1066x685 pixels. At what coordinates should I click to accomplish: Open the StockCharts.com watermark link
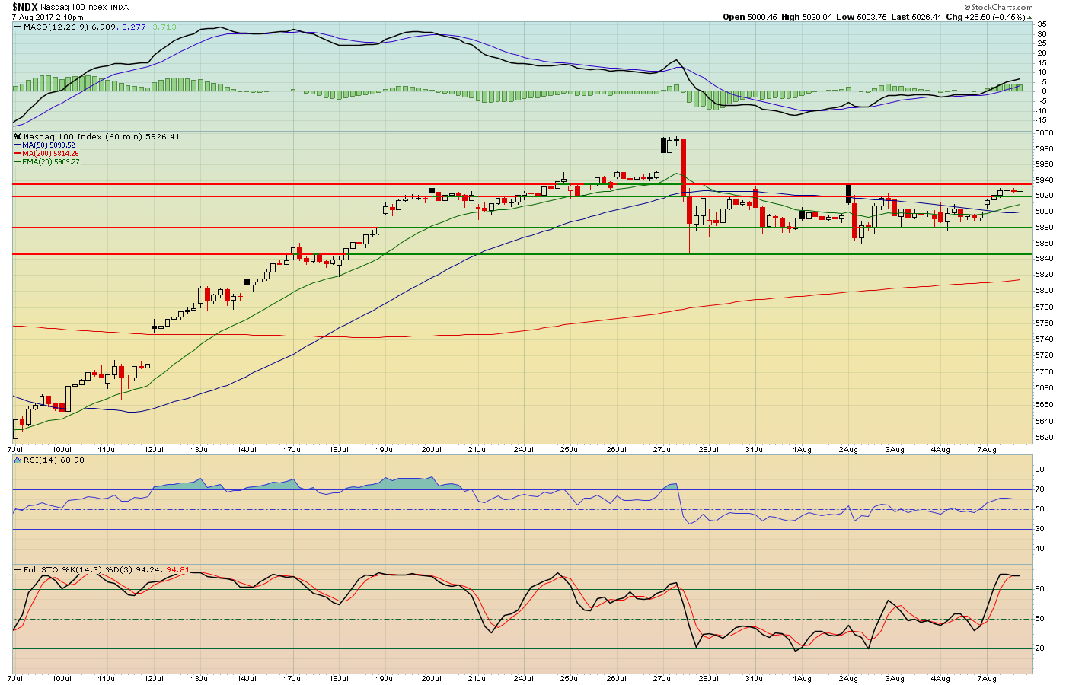click(998, 8)
